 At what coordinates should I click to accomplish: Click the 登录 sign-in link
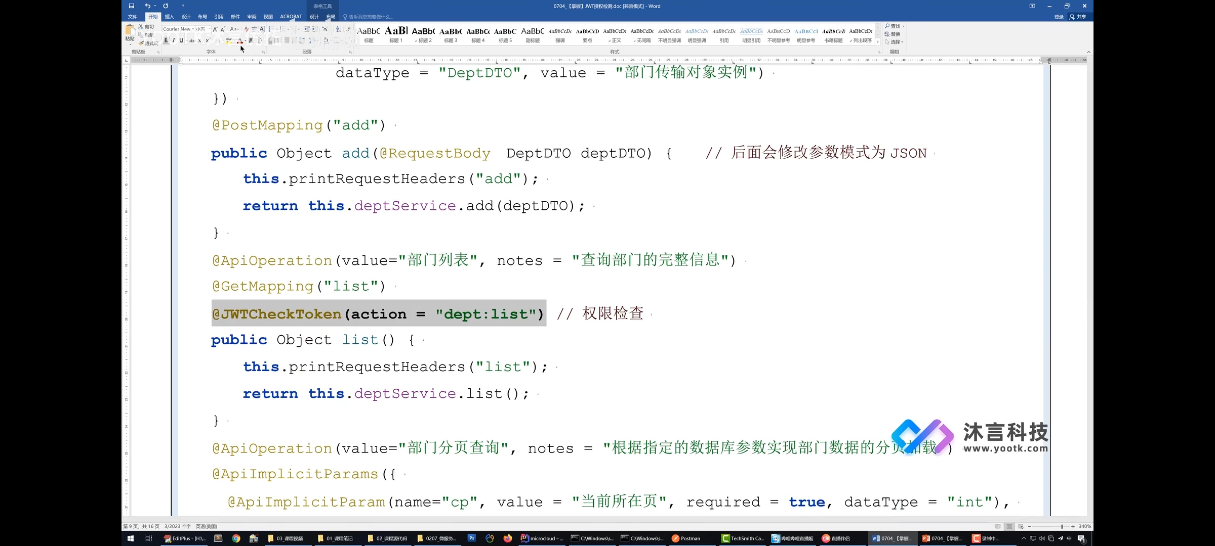pos(1059,17)
